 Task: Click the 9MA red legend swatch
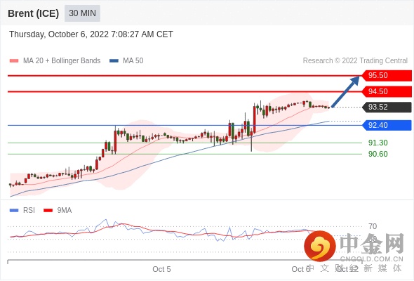[x=48, y=211]
